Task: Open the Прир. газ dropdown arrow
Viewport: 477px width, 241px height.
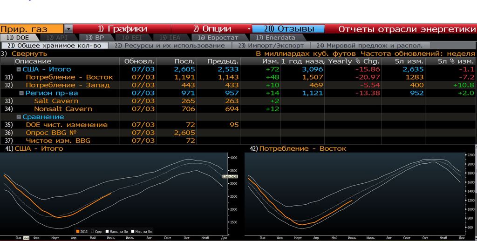Action: 68,29
